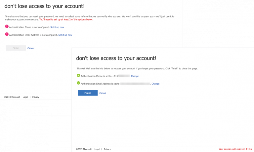Screen dimensions: 254x152
Task: Change the configured authentication email address
Action: tap(155, 84)
